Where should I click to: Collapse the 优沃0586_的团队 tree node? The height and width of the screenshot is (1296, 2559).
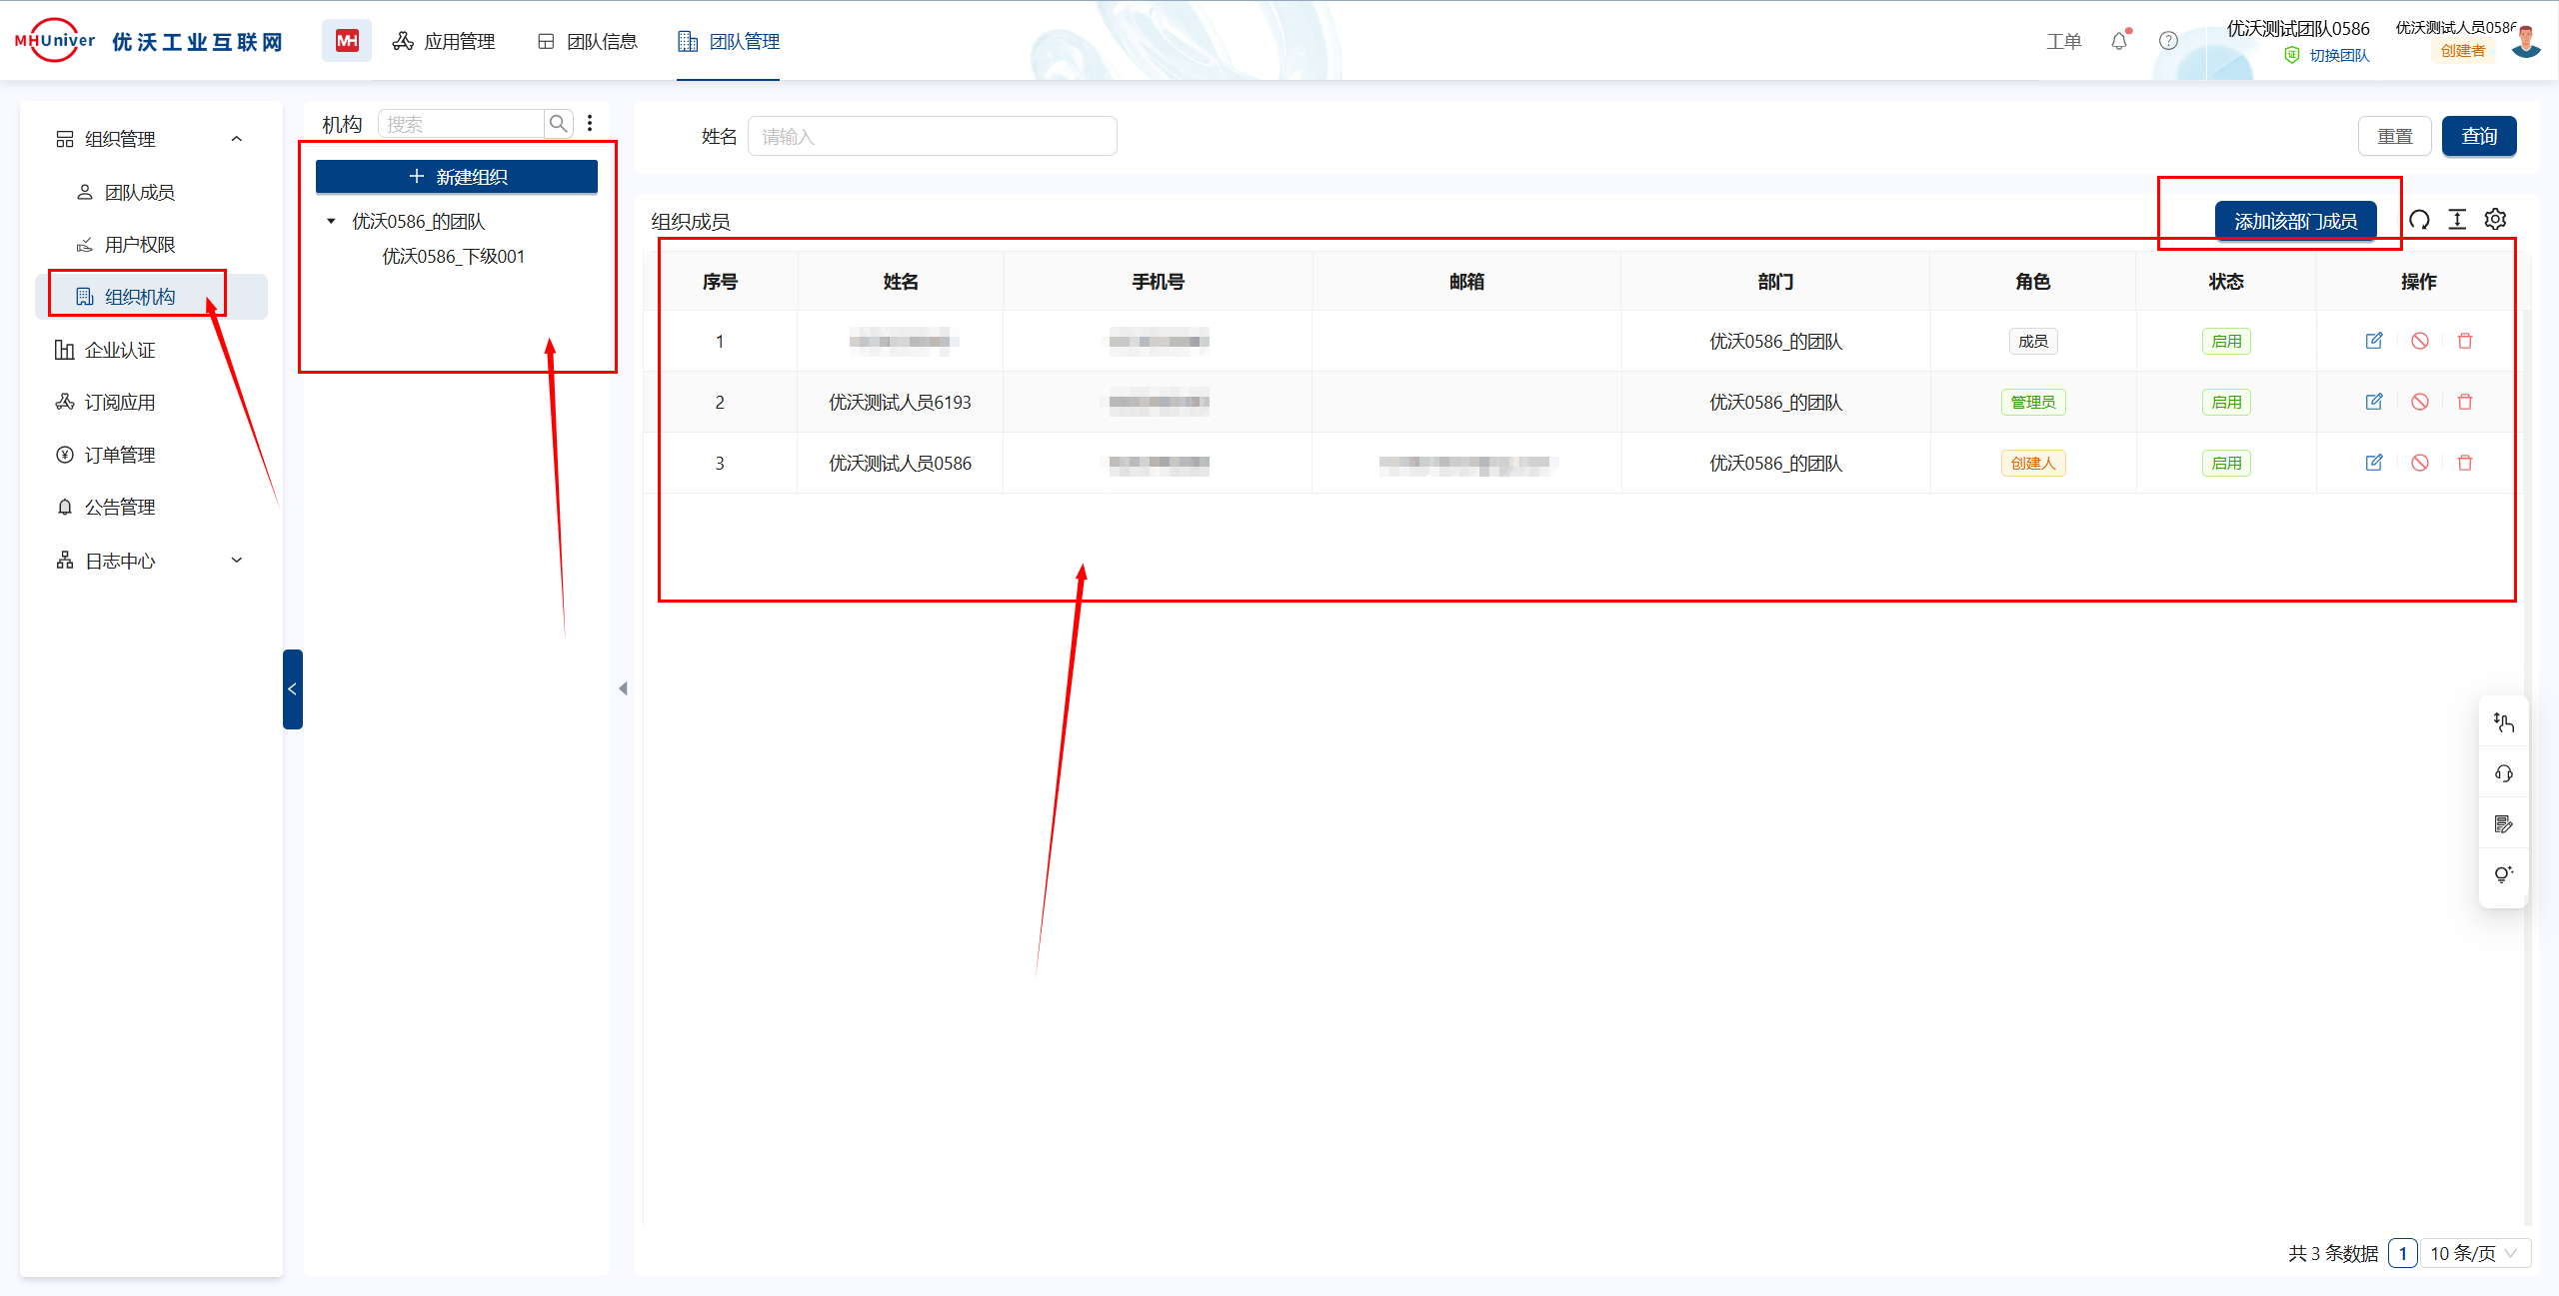[x=331, y=221]
